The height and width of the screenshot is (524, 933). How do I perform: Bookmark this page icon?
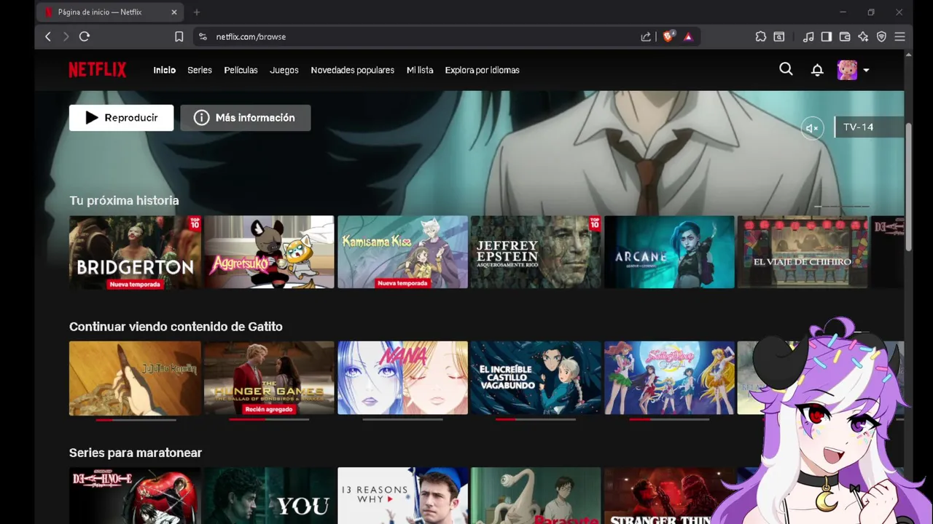(x=179, y=36)
